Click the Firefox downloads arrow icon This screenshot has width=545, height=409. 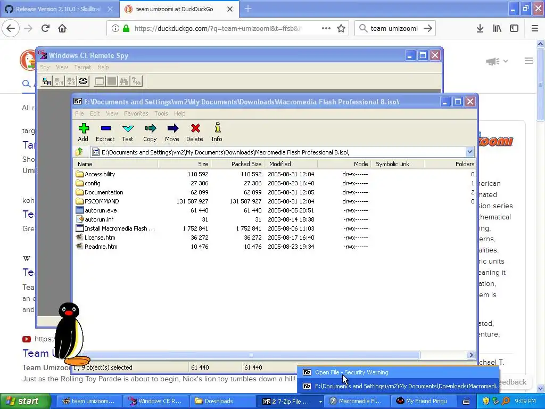pyautogui.click(x=480, y=28)
